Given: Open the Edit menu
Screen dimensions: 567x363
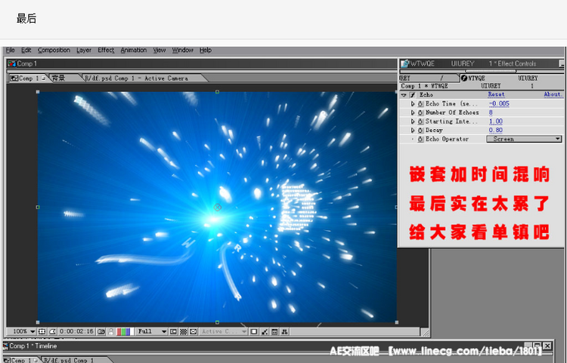Looking at the screenshot, I should click(26, 50).
